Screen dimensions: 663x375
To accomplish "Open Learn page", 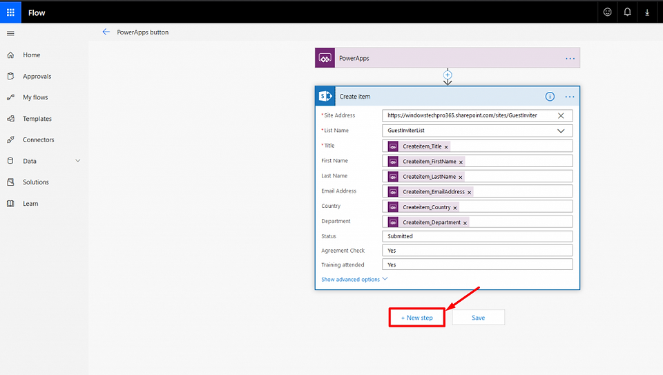I will point(30,203).
